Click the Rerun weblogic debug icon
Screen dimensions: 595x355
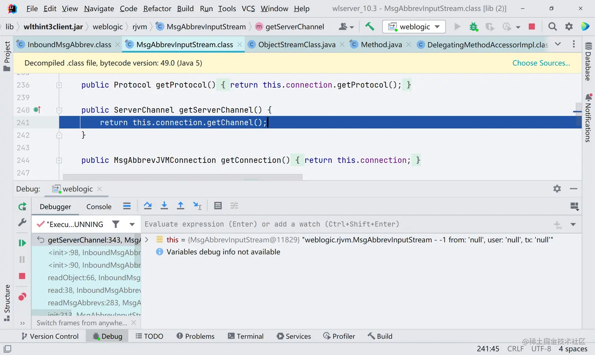(x=22, y=206)
